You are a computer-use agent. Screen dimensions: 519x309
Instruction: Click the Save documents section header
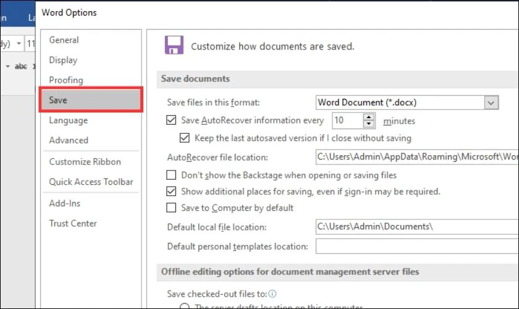[x=195, y=79]
